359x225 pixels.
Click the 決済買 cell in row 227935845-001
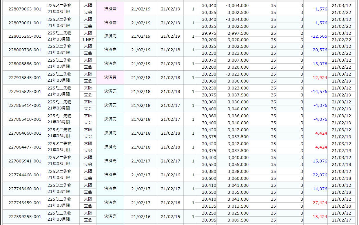pos(110,78)
